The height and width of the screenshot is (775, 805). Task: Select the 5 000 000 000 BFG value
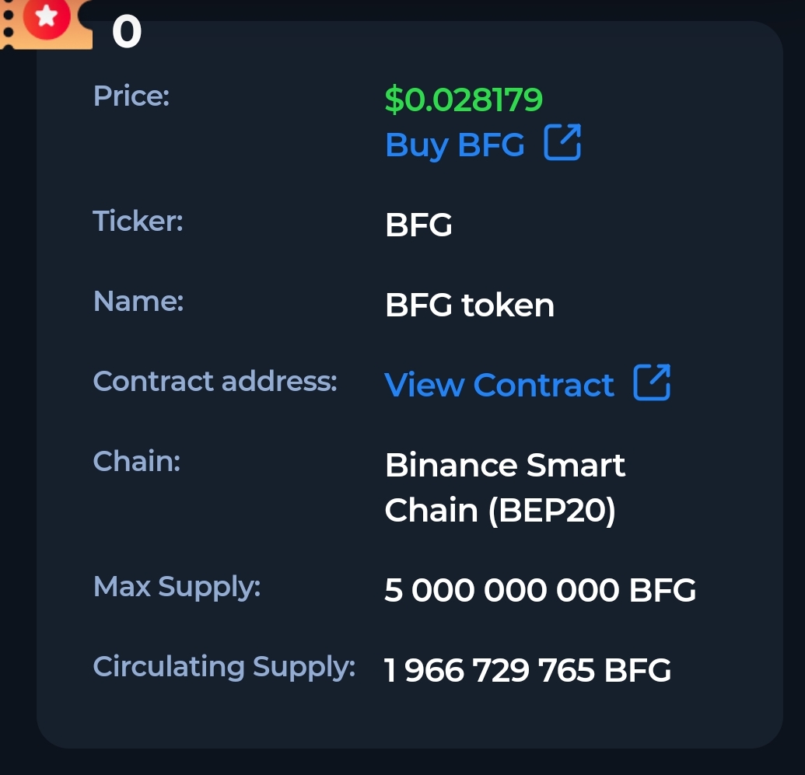click(x=540, y=591)
